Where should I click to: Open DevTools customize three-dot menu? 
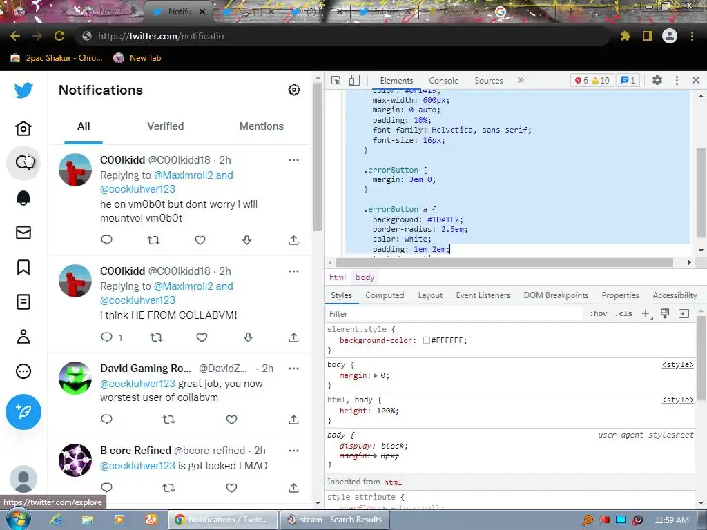point(677,80)
